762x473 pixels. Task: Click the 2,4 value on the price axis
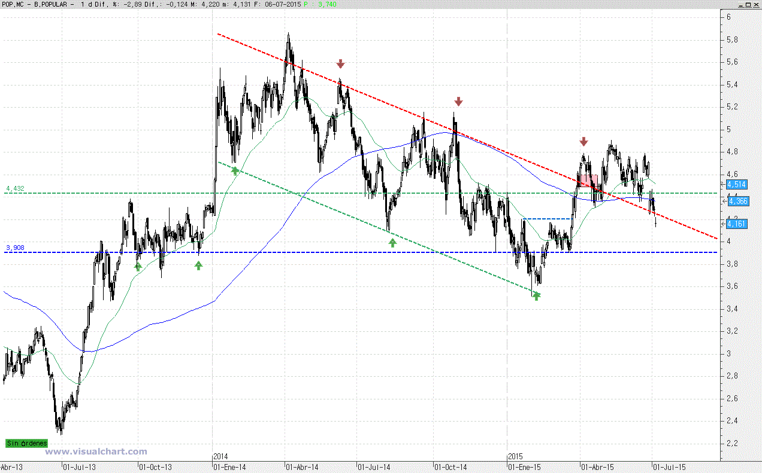(731, 421)
